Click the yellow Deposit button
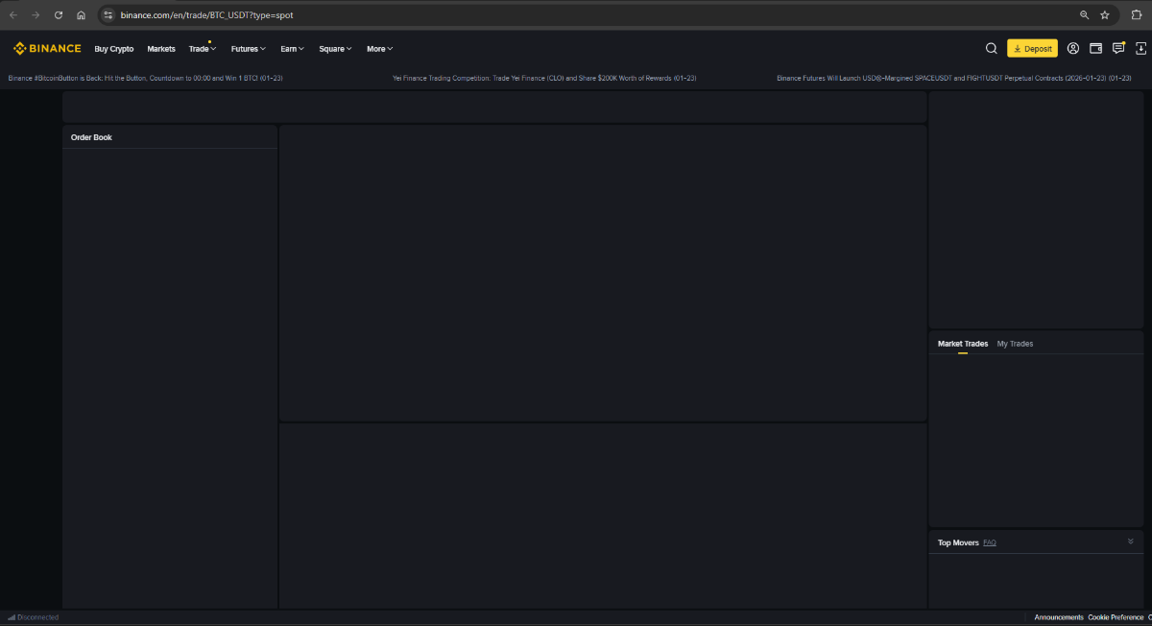This screenshot has width=1152, height=626. click(1032, 49)
